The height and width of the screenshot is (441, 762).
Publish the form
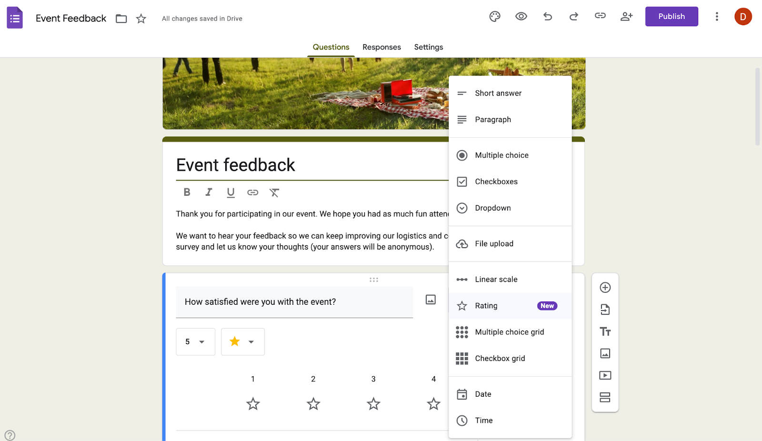coord(672,16)
